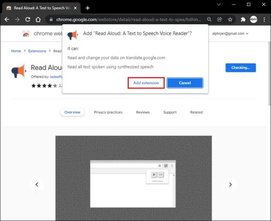Screen dimensions: 271x221
Task: Expand the alphrjan@gmail.com account dropdown
Action: [x=230, y=33]
